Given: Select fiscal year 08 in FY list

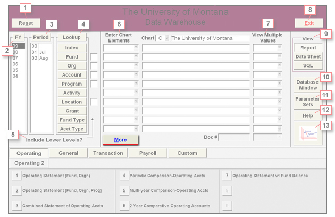Looking at the screenshot, I should pyautogui.click(x=16, y=52).
